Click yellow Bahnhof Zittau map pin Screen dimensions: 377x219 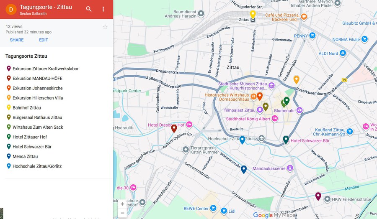tap(253, 14)
